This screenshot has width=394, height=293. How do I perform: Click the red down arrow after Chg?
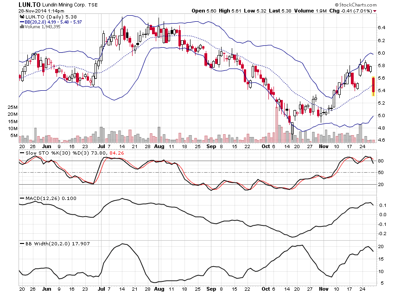[x=375, y=11]
